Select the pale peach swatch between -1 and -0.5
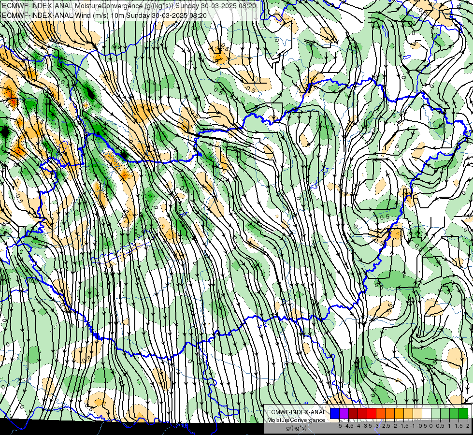The image size is (473, 435). coord(417,413)
